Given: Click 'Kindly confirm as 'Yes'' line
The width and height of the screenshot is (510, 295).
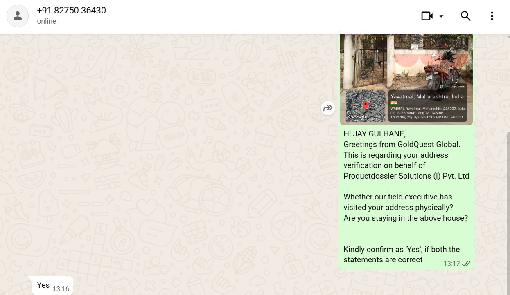Looking at the screenshot, I should 402,250.
